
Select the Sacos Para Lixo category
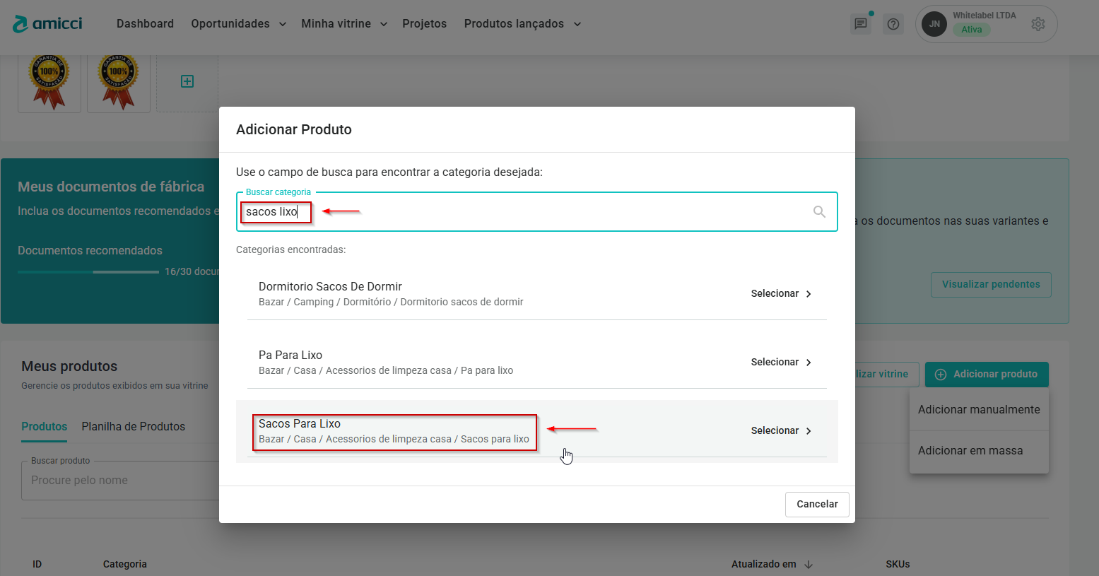780,430
